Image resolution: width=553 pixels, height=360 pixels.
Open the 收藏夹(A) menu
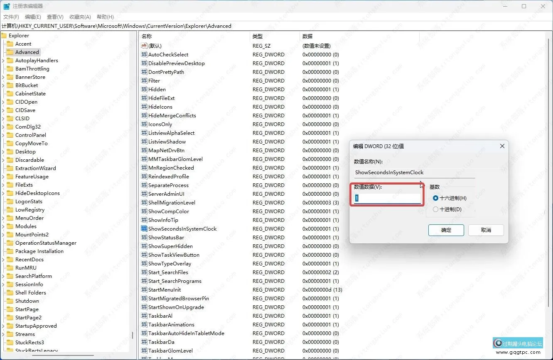[80, 17]
